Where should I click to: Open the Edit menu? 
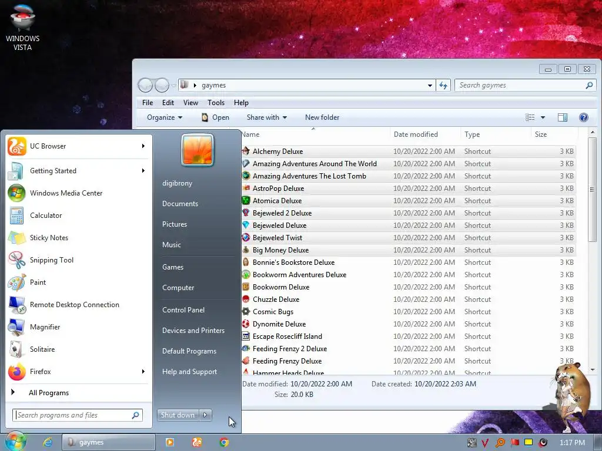168,103
